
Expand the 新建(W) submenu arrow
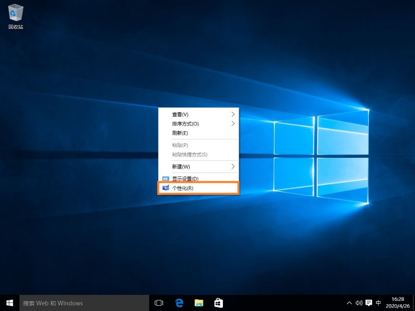coord(233,166)
